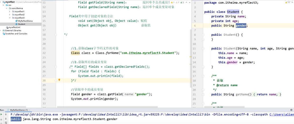Image resolution: width=294 pixels, height=124 pixels.
Task: Fold the Javadoc starting at line 17
Action: (x=203, y=76)
